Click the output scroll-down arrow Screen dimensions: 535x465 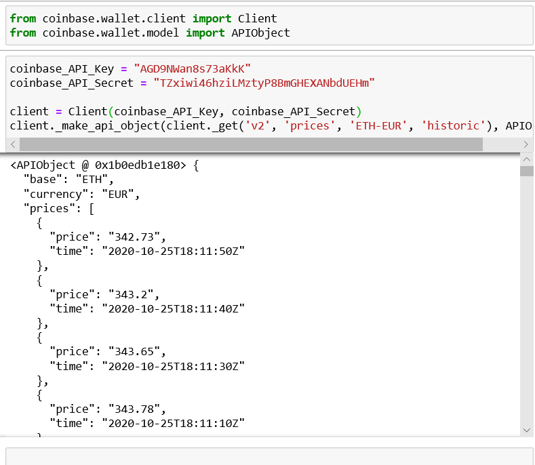[527, 430]
